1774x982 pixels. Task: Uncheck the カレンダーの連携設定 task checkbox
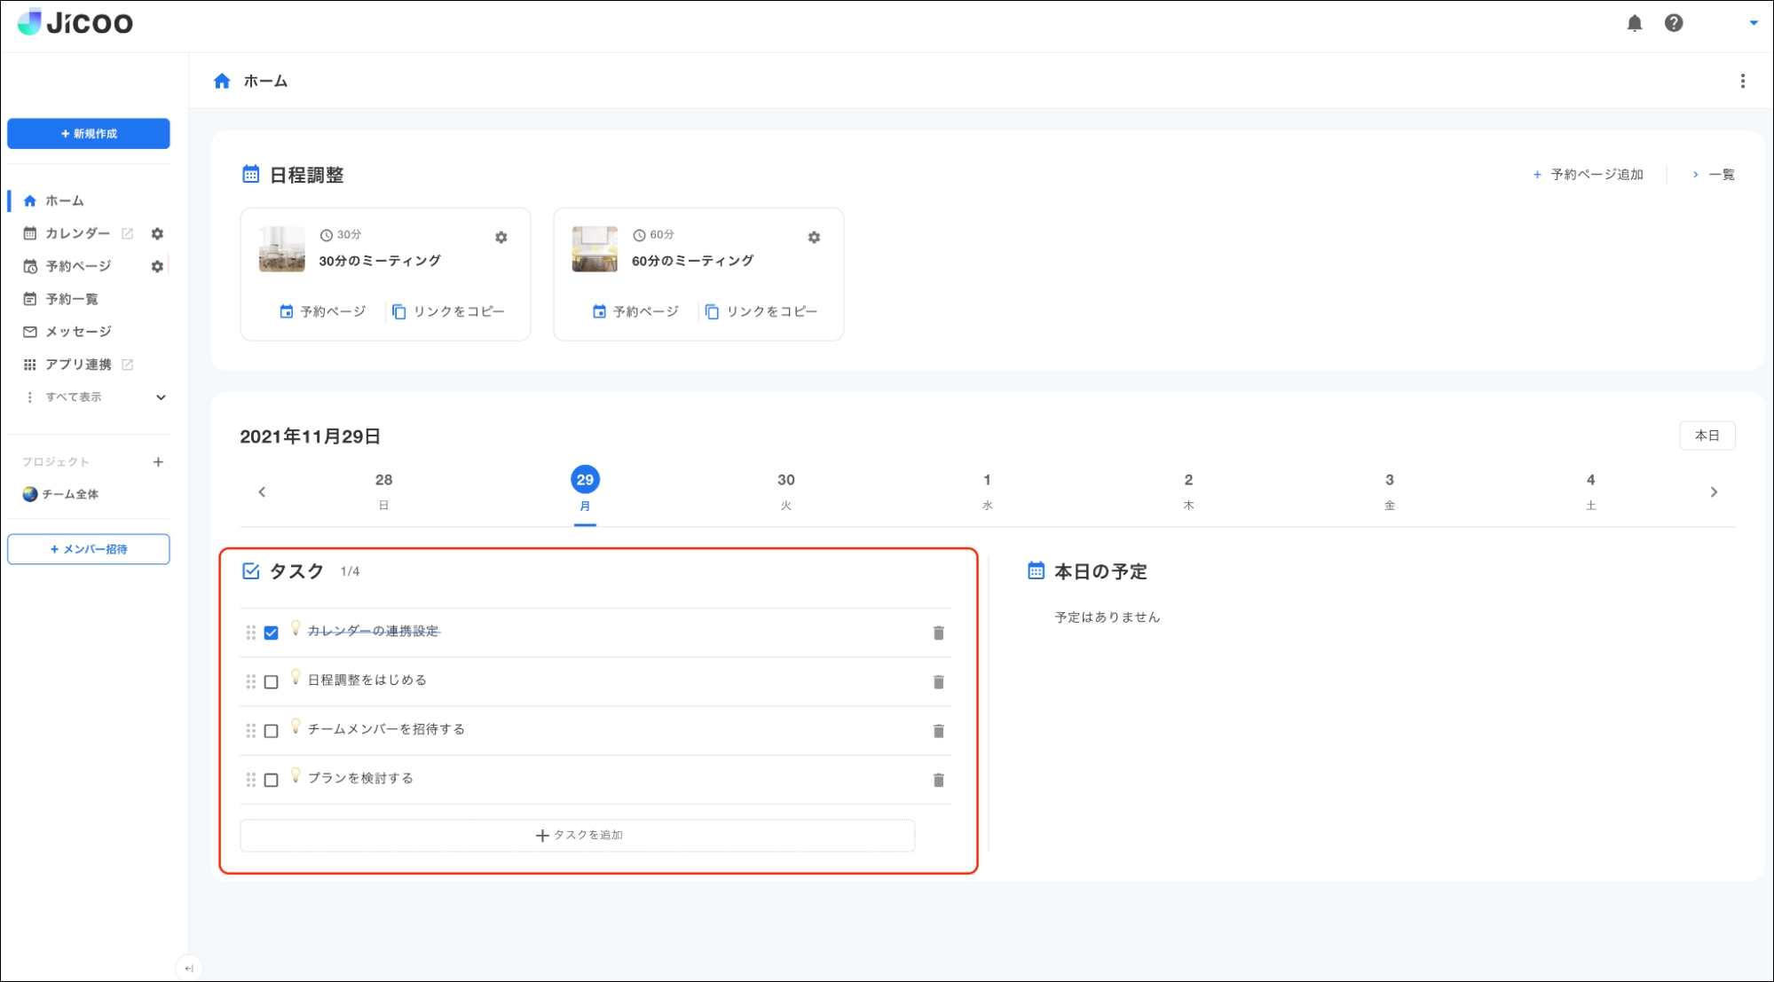pos(272,632)
